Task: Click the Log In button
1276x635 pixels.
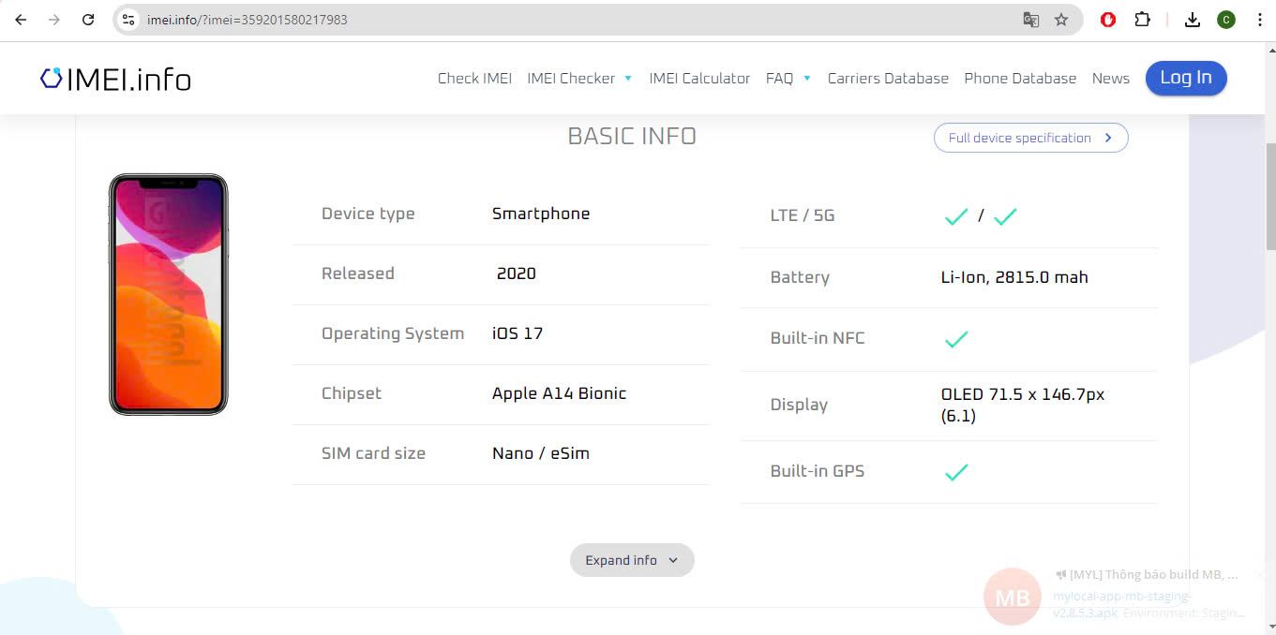Action: pos(1186,78)
